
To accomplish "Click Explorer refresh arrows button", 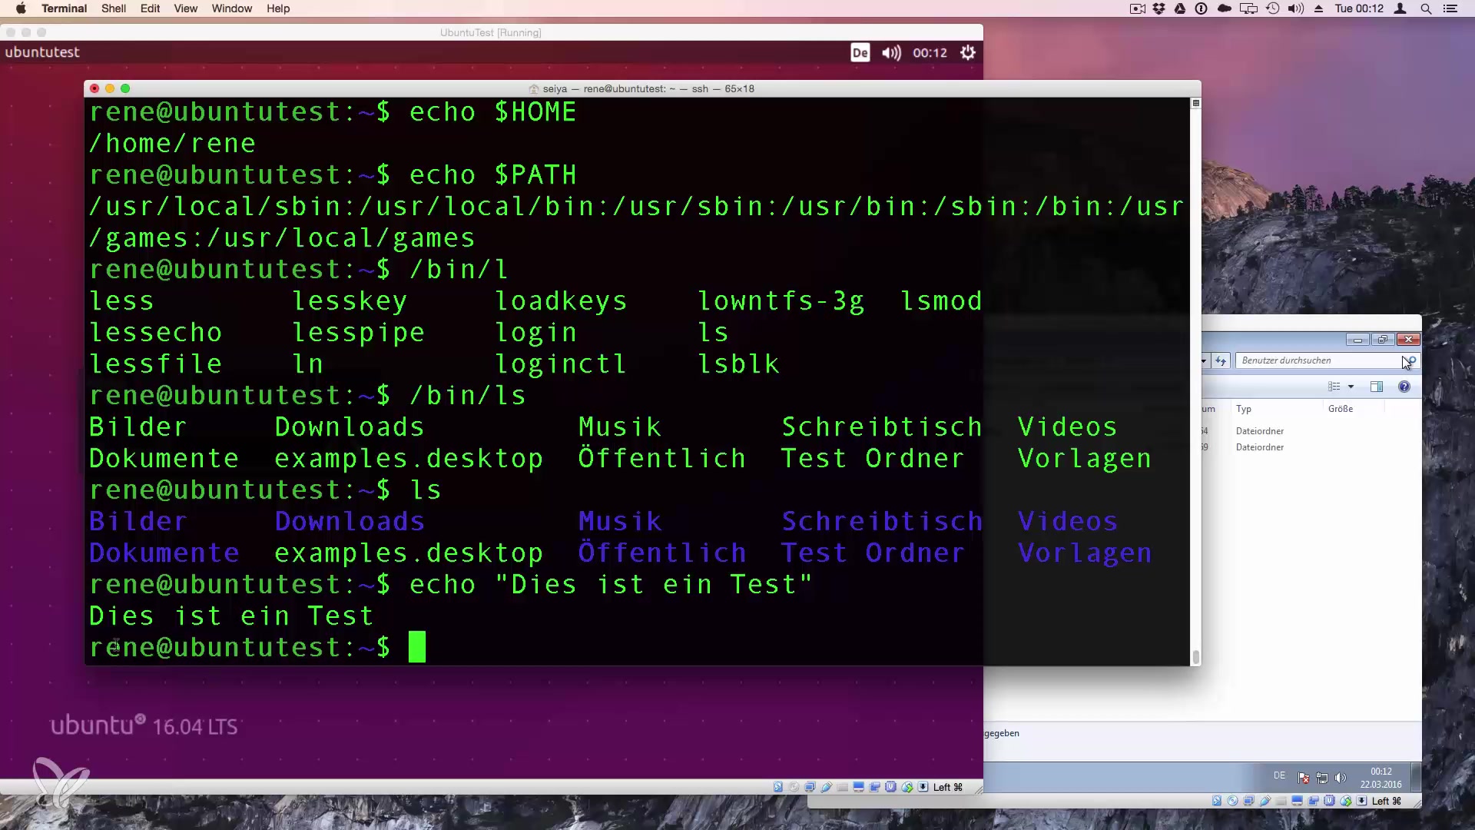I will coord(1221,360).
